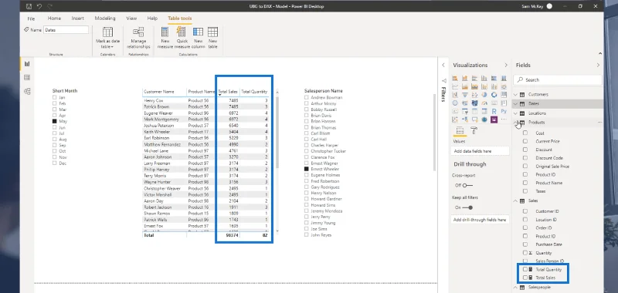Collapse the Sales table in Fields
The image size is (618, 293).
pos(516,201)
